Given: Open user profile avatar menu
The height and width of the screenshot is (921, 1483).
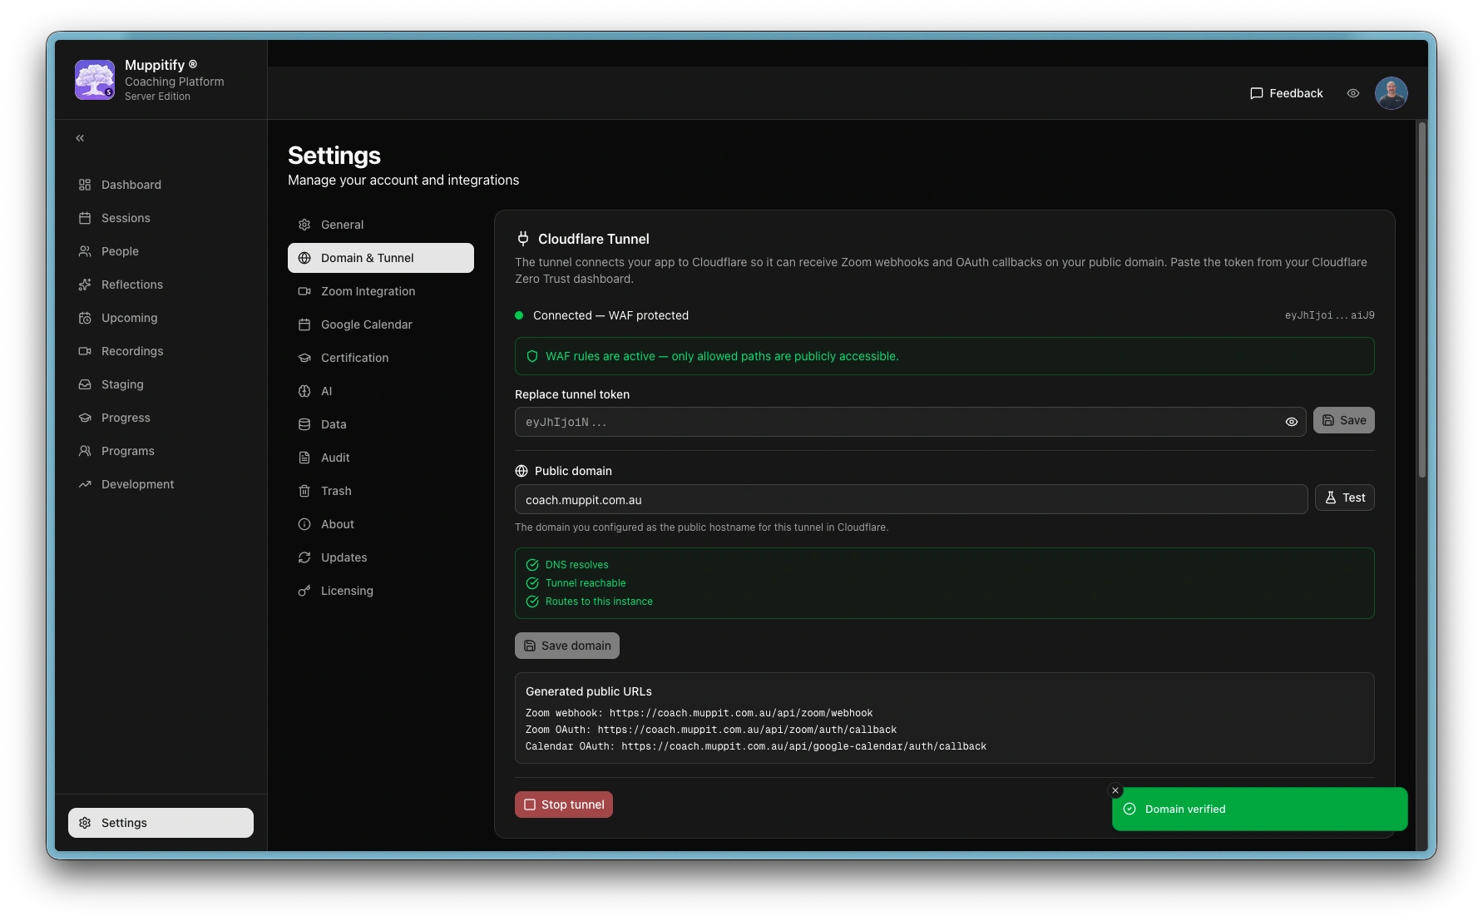Looking at the screenshot, I should pyautogui.click(x=1391, y=93).
